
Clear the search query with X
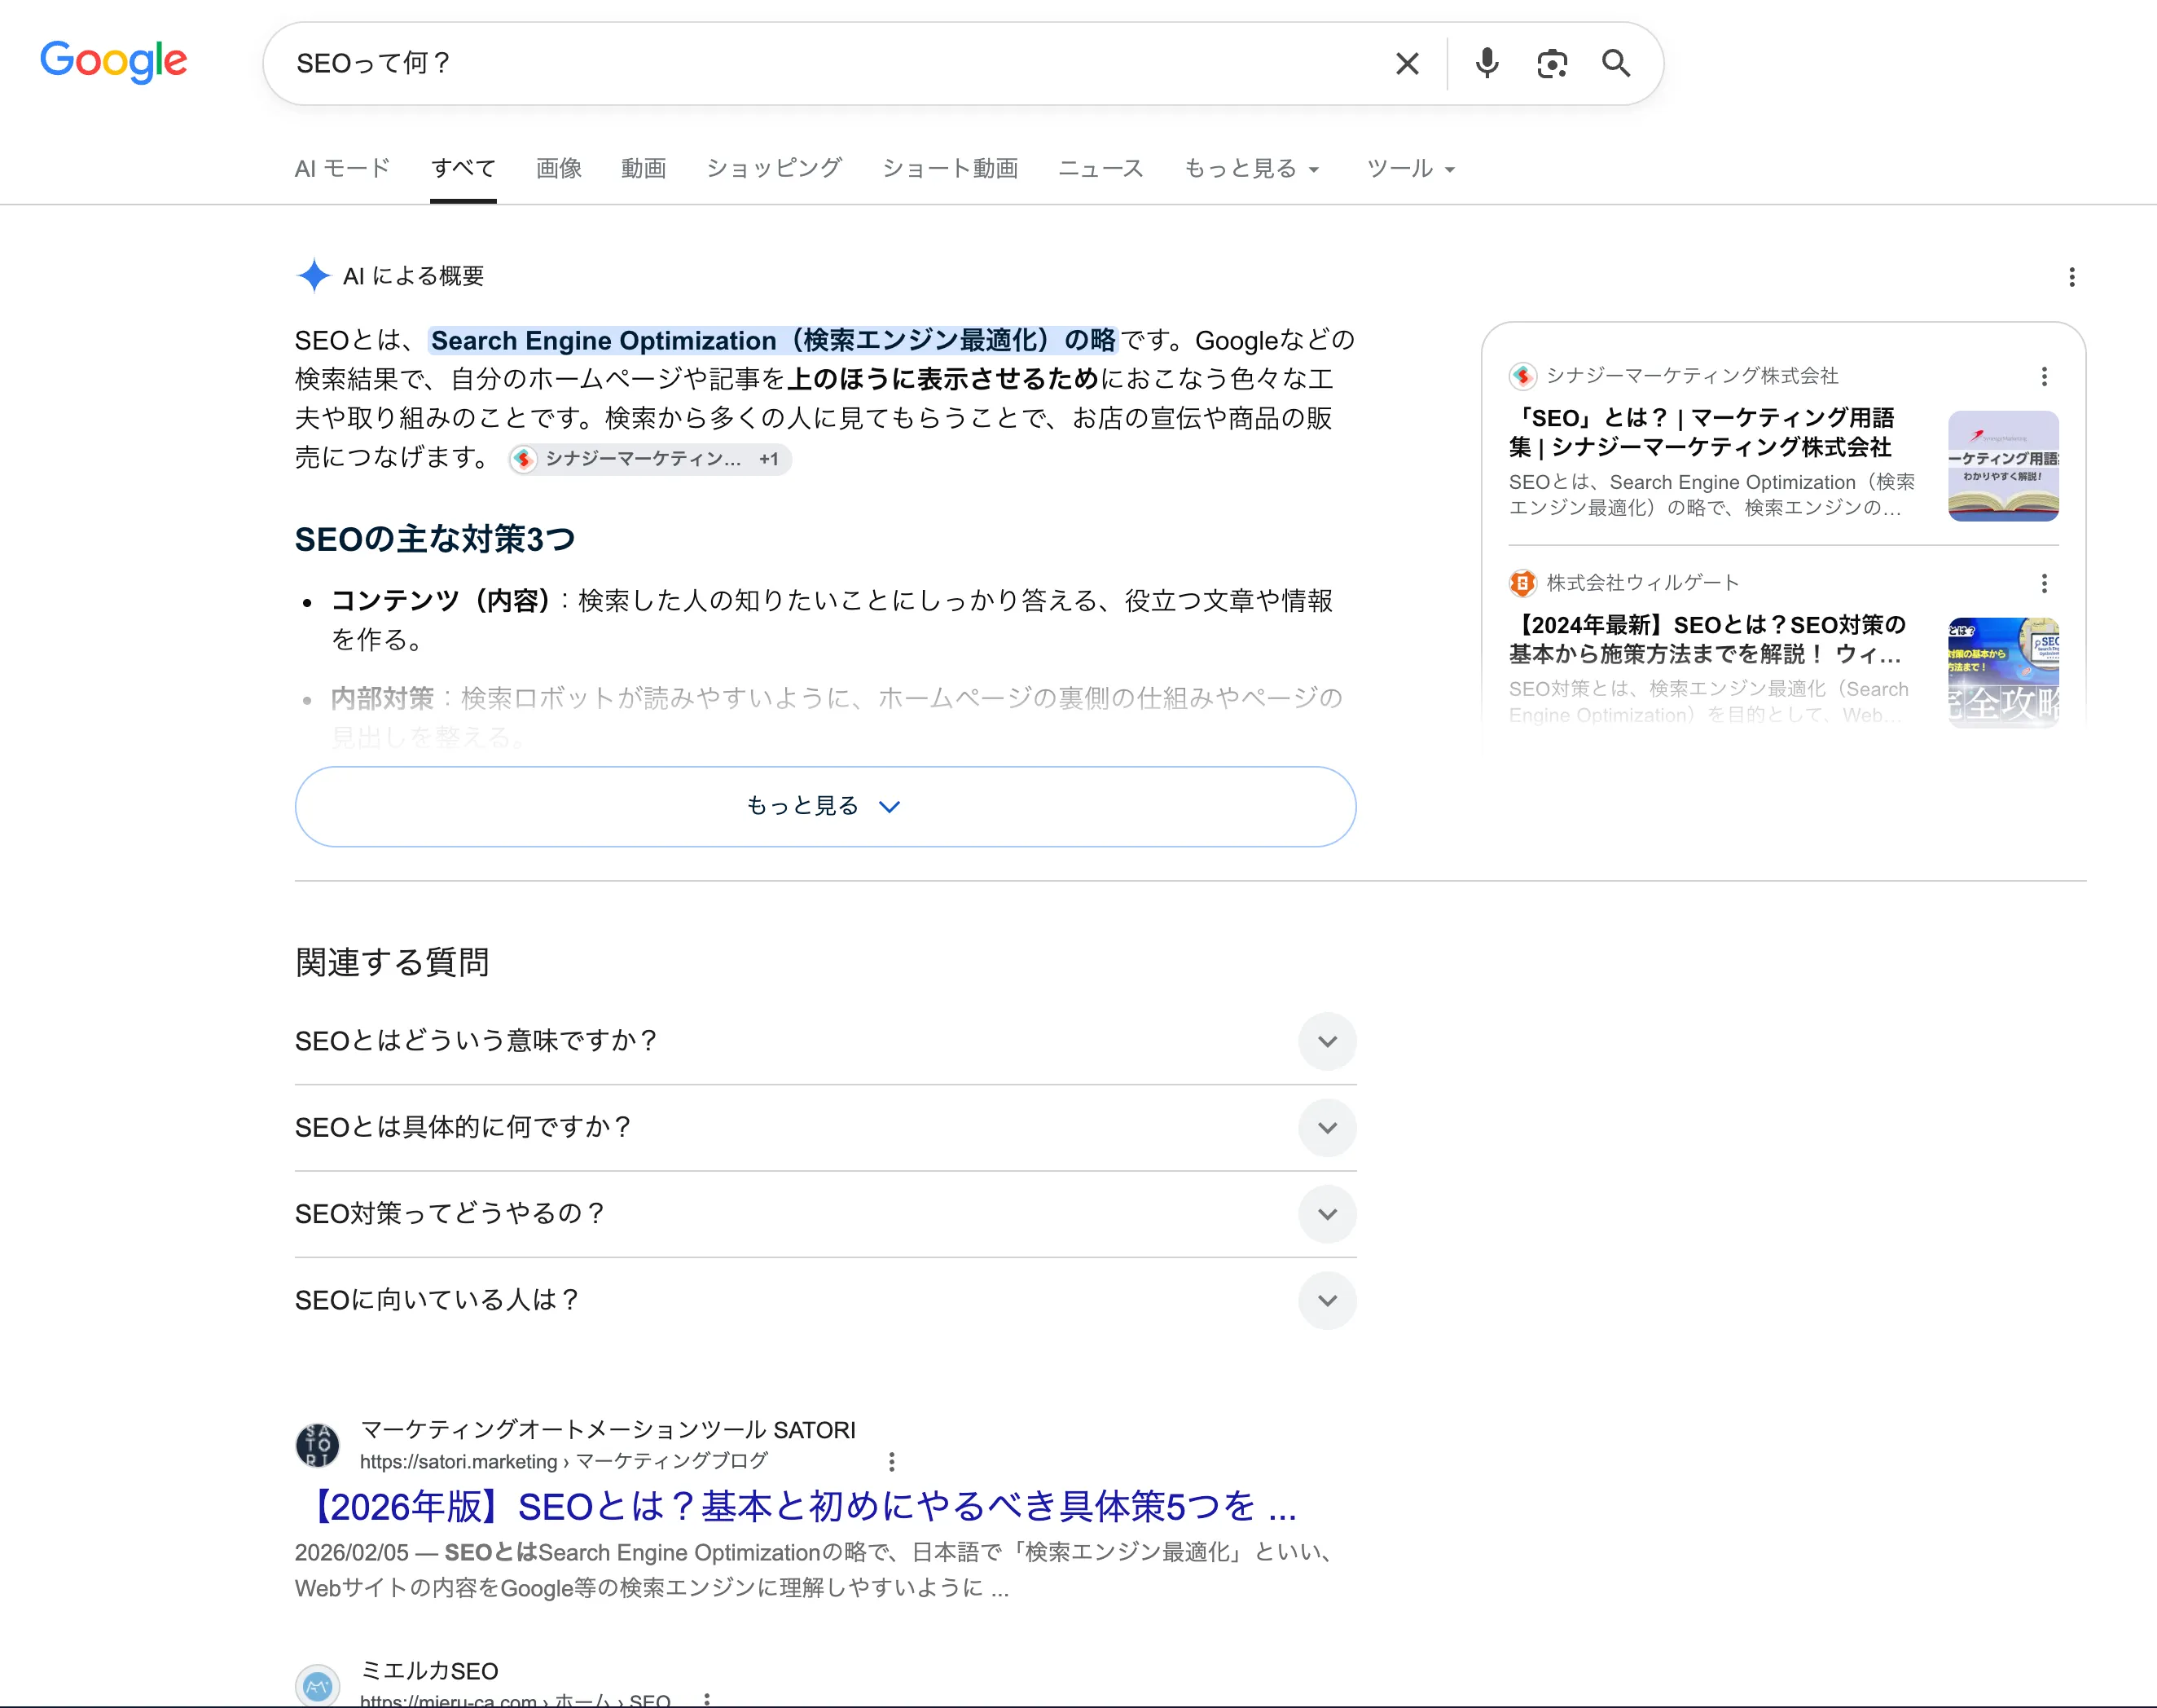point(1406,64)
